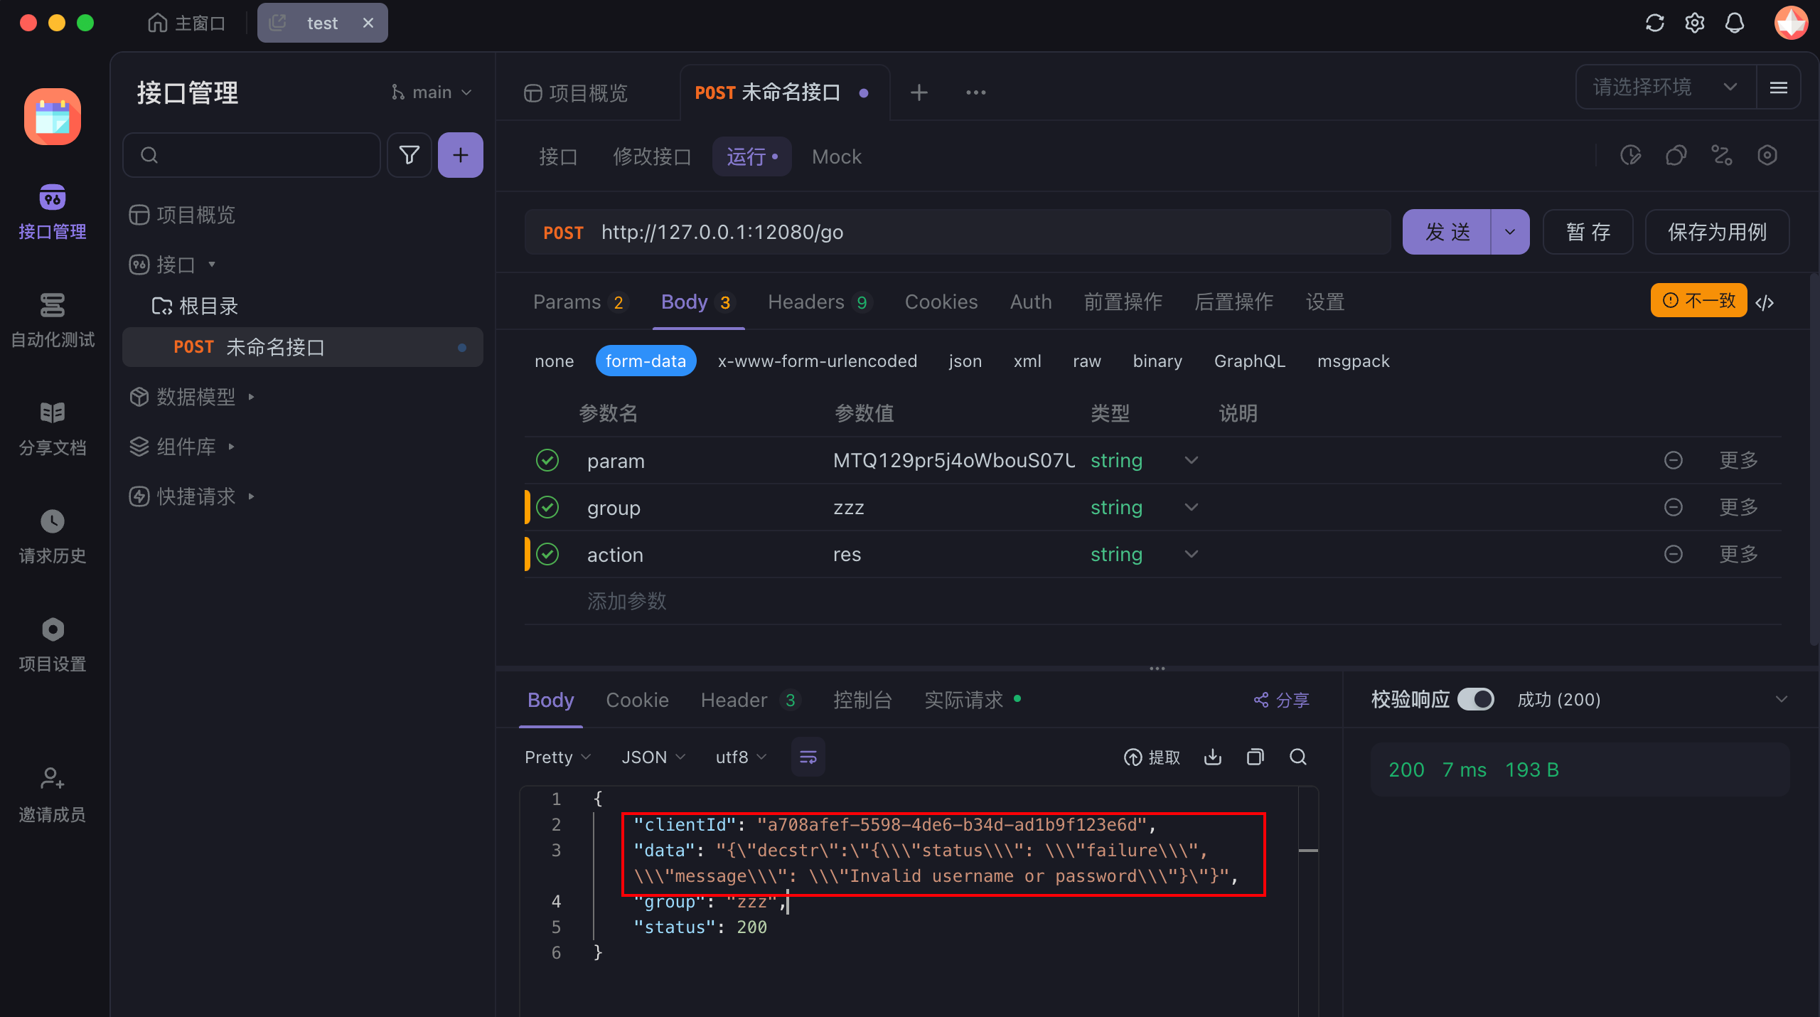This screenshot has height=1017, width=1820.
Task: Toggle word wrap in response viewer
Action: pos(808,757)
